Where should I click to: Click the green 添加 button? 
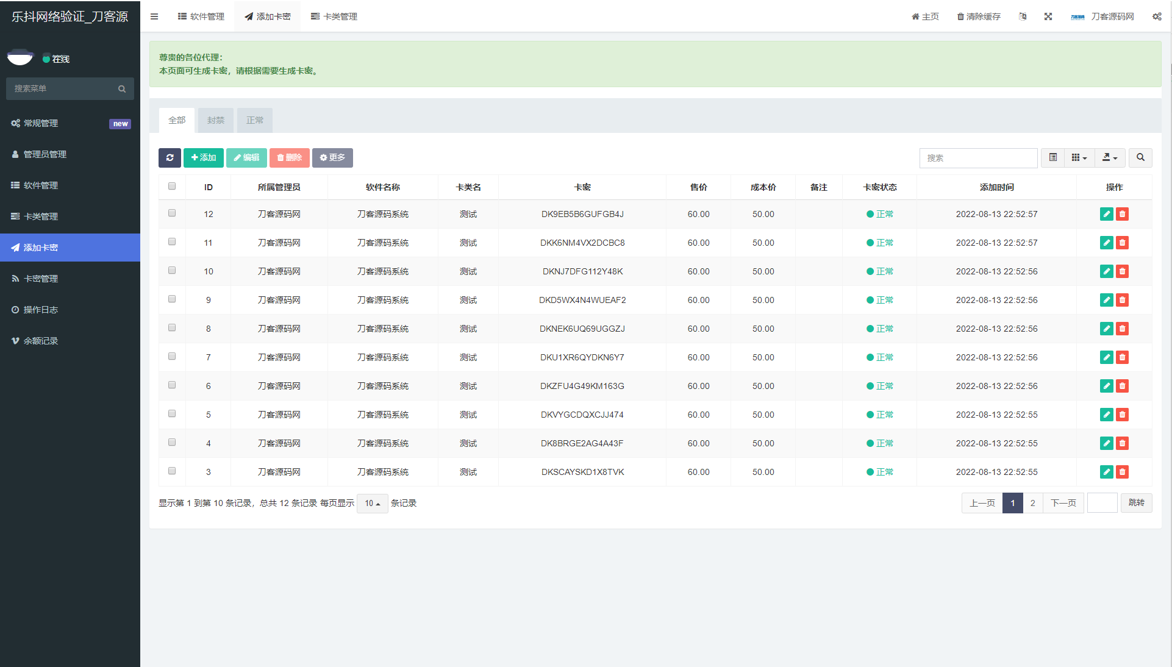coord(204,158)
